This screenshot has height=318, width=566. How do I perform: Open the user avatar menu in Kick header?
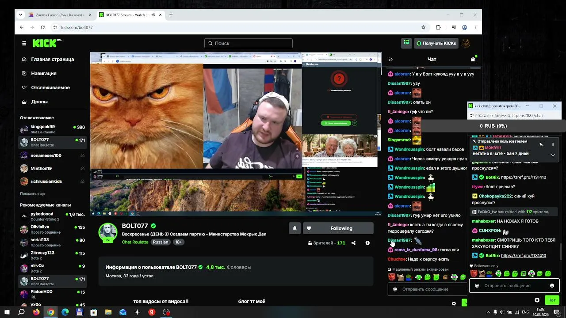[465, 43]
